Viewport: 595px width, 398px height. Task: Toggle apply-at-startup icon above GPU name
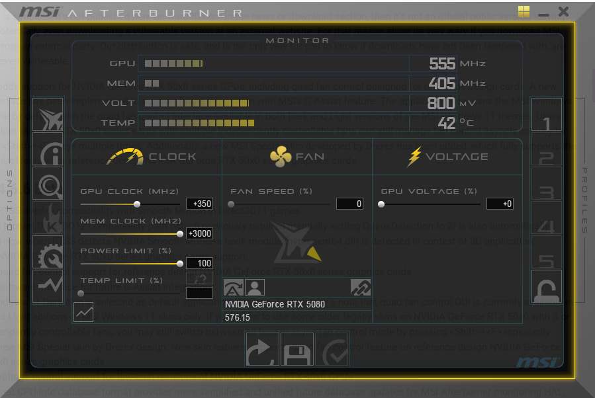click(x=234, y=288)
